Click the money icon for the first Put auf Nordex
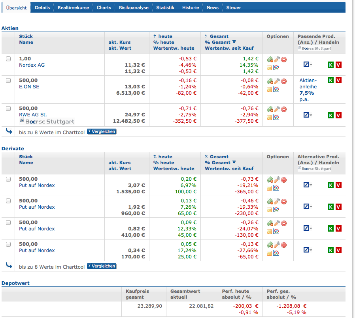The width and height of the screenshot is (355, 318). (x=270, y=180)
